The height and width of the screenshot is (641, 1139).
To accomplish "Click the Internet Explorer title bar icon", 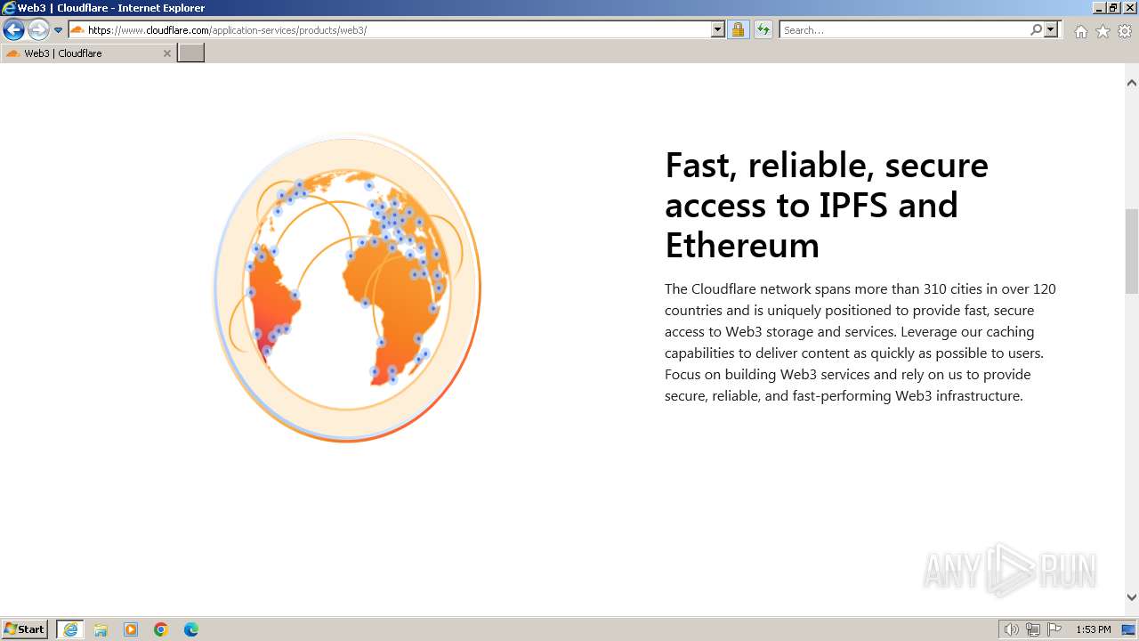I will click(9, 8).
